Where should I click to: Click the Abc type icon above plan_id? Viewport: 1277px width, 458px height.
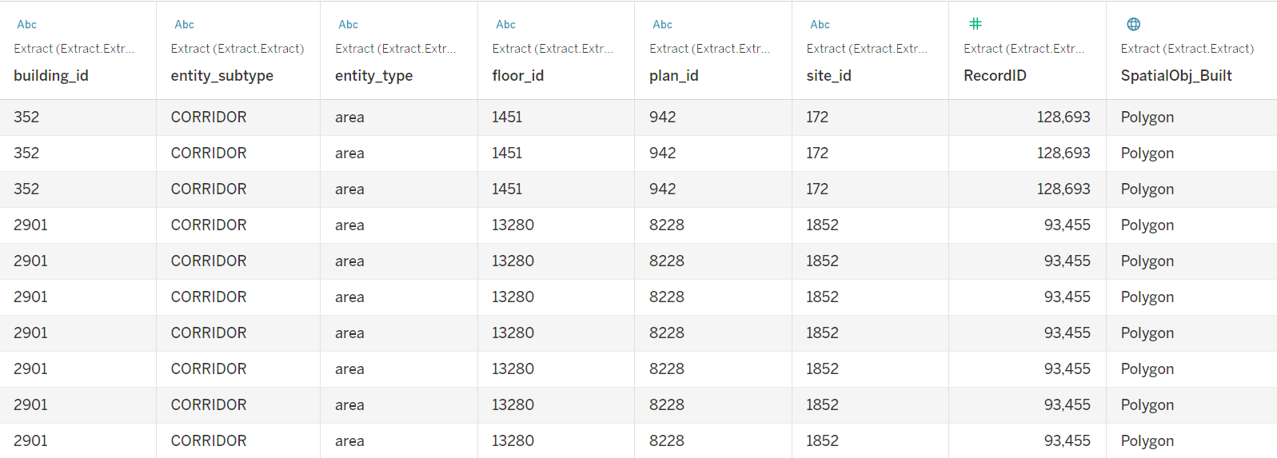pyautogui.click(x=663, y=25)
